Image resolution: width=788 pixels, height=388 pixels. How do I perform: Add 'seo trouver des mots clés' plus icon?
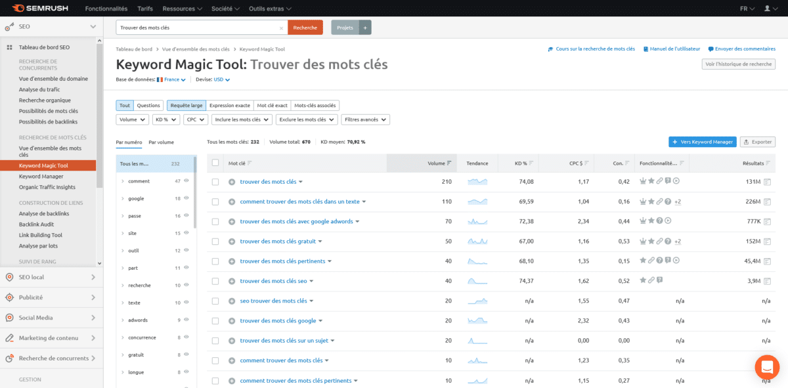pos(232,301)
